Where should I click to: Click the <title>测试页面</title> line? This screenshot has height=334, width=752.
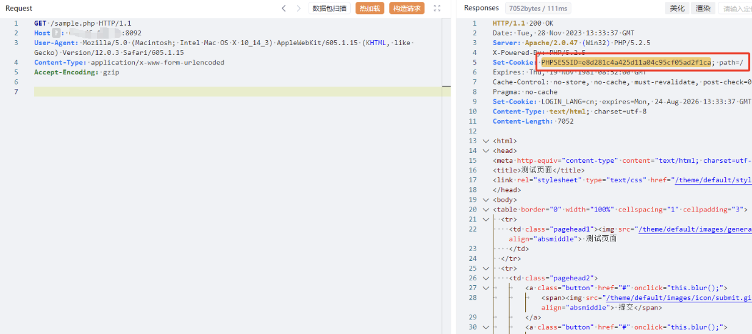coord(539,170)
